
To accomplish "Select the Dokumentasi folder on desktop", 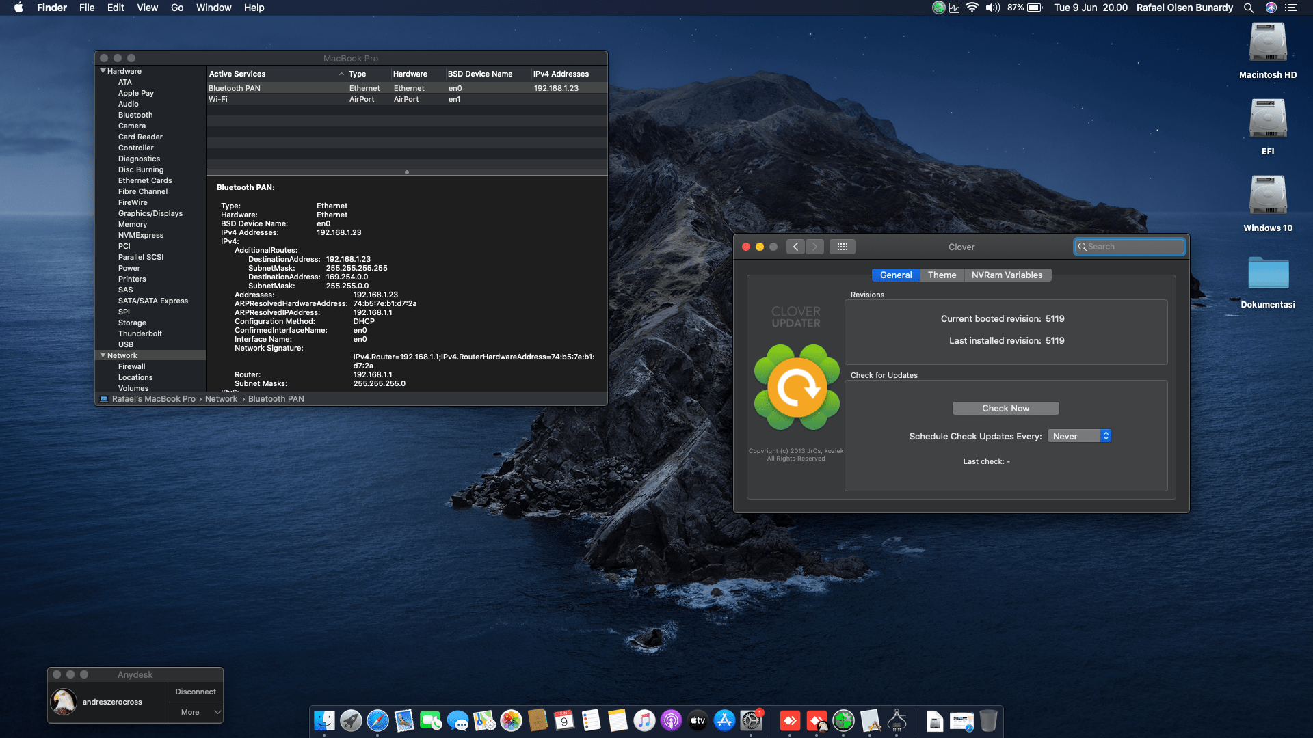I will point(1268,281).
